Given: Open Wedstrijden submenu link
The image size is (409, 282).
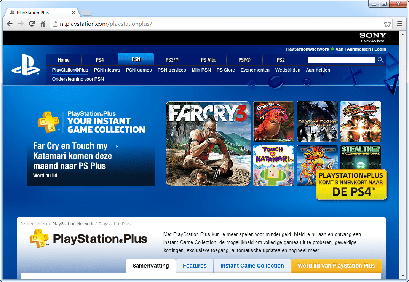Looking at the screenshot, I should (x=288, y=70).
